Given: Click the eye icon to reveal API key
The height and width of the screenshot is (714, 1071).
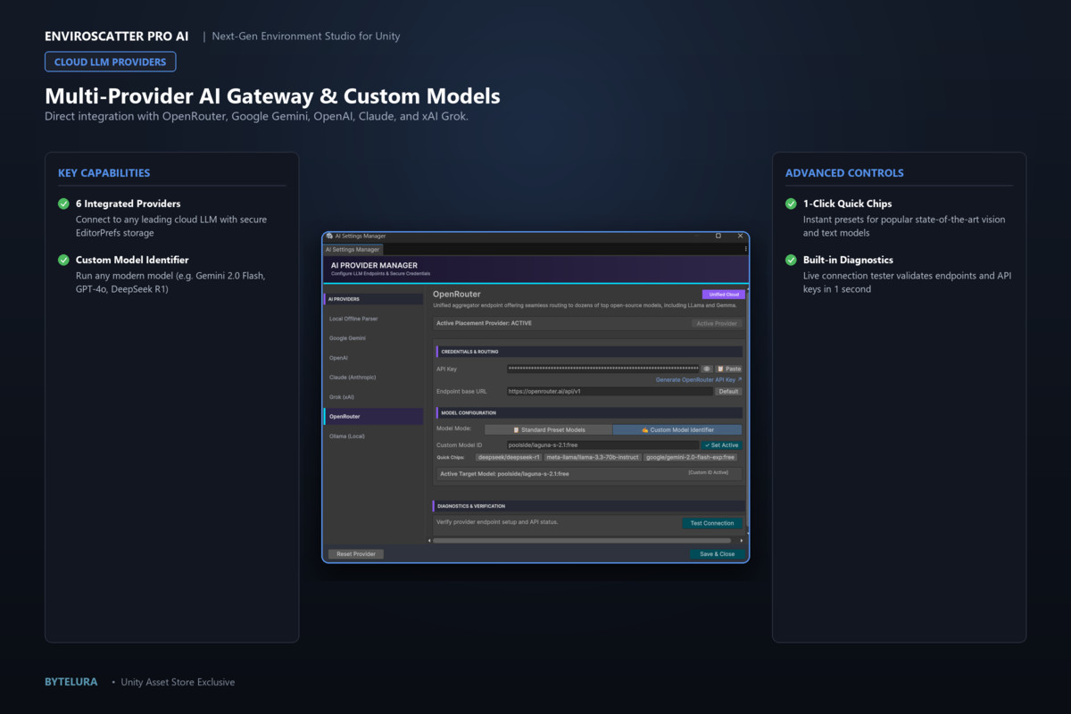Looking at the screenshot, I should point(706,368).
